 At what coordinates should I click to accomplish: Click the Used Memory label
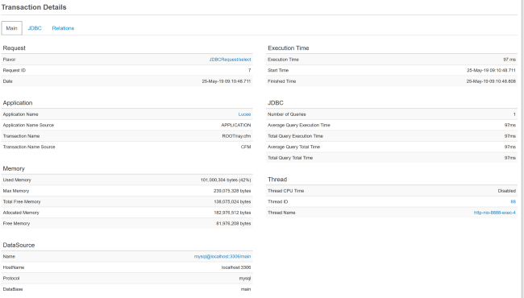tap(17, 180)
